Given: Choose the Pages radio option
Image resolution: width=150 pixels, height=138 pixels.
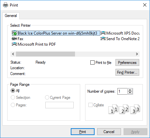Looking at the screenshot, I should [13, 105].
